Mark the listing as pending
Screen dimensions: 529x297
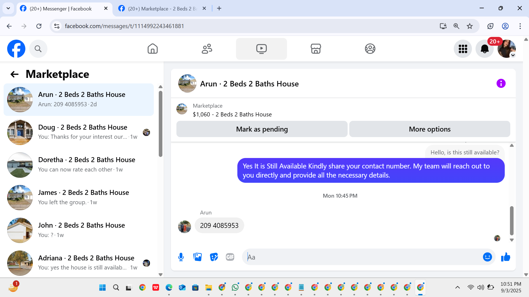262,129
